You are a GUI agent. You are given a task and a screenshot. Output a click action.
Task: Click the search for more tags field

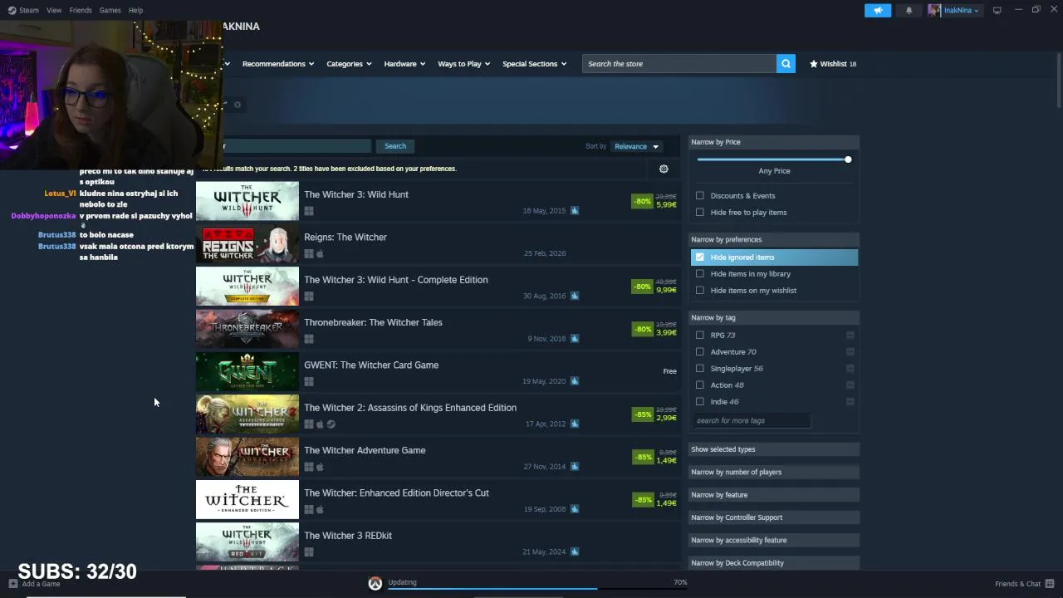click(751, 420)
